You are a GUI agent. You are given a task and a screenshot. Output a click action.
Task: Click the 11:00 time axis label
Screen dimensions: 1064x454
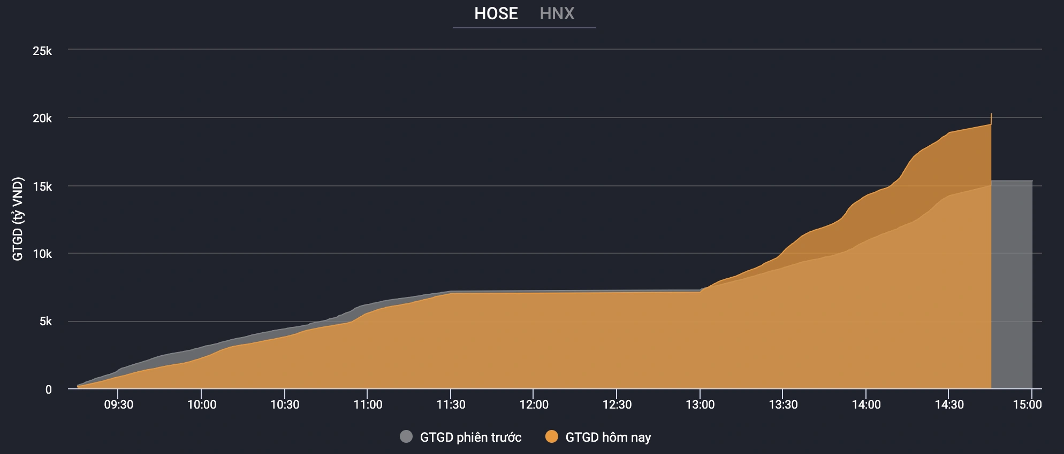pos(368,404)
